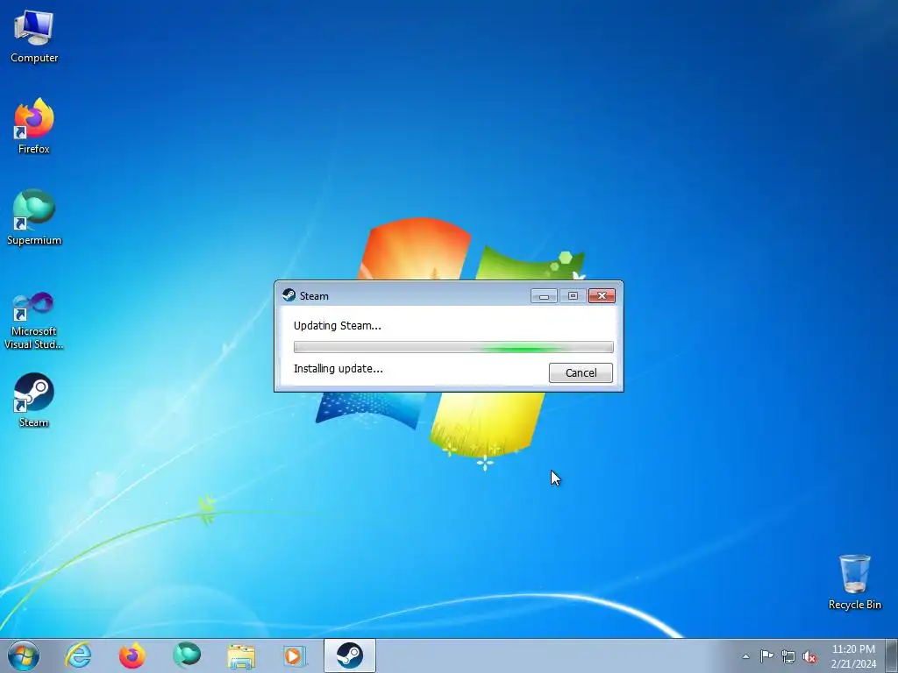Screen dimensions: 898x673
Task: Open the Action Center flag icon
Action: (766, 656)
